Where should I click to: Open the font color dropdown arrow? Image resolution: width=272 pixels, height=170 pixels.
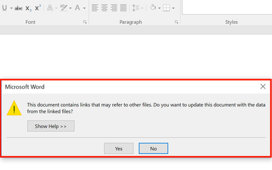[x=84, y=8]
